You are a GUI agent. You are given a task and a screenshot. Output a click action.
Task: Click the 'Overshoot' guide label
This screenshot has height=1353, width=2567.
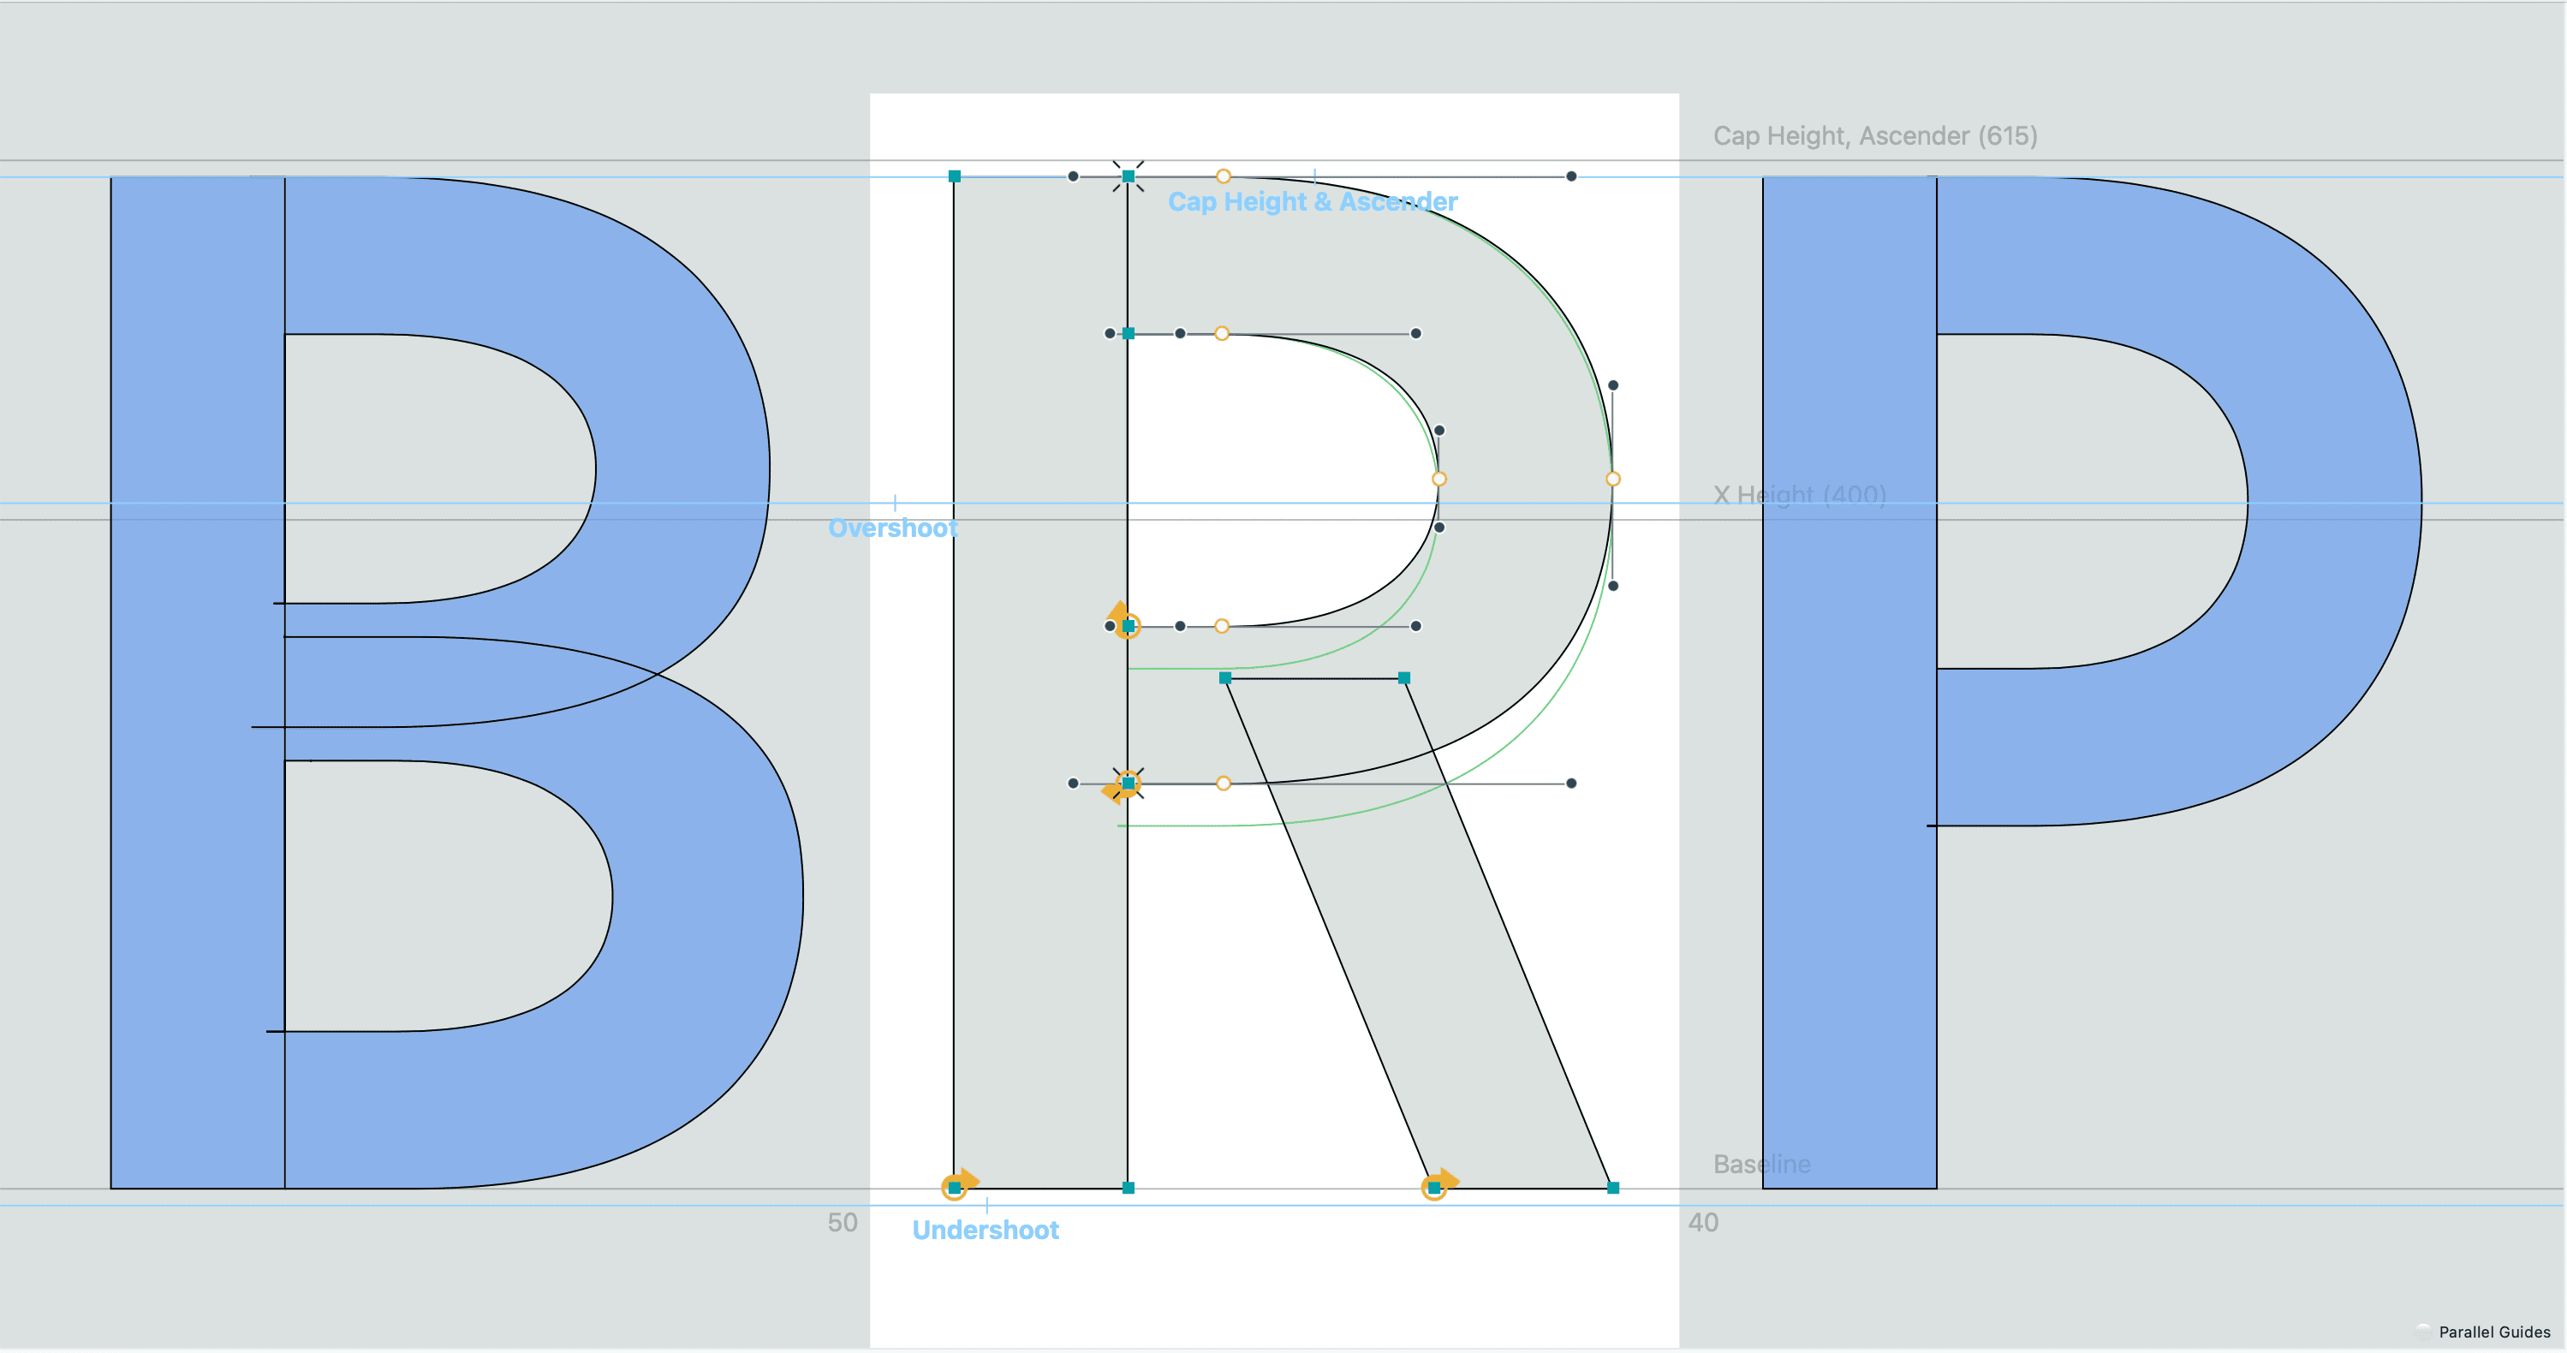893,528
